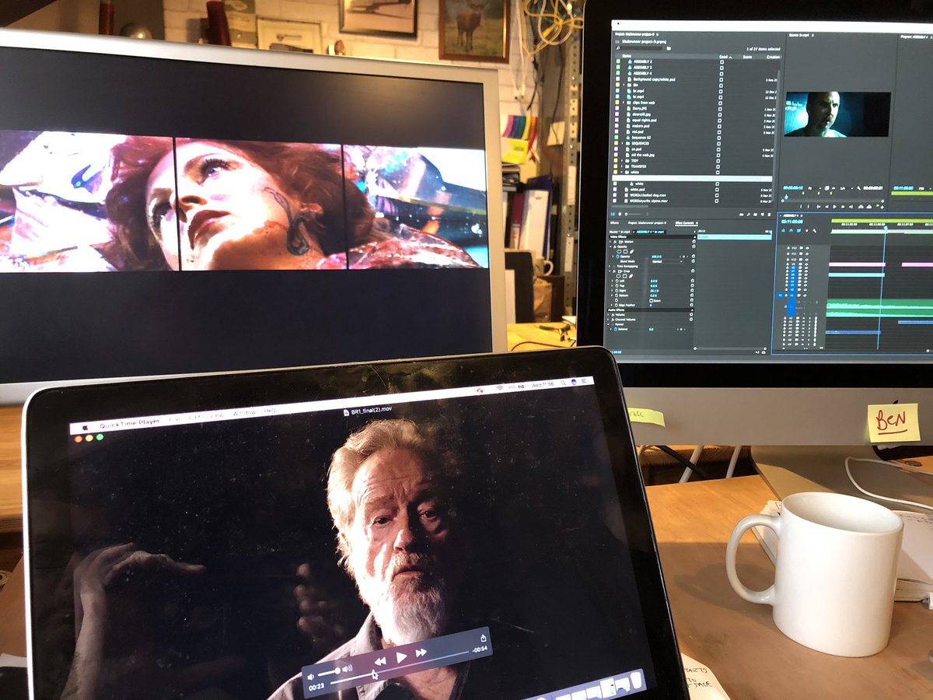Switch Project panel to list view
Viewport: 933px width, 700px height.
(x=613, y=214)
